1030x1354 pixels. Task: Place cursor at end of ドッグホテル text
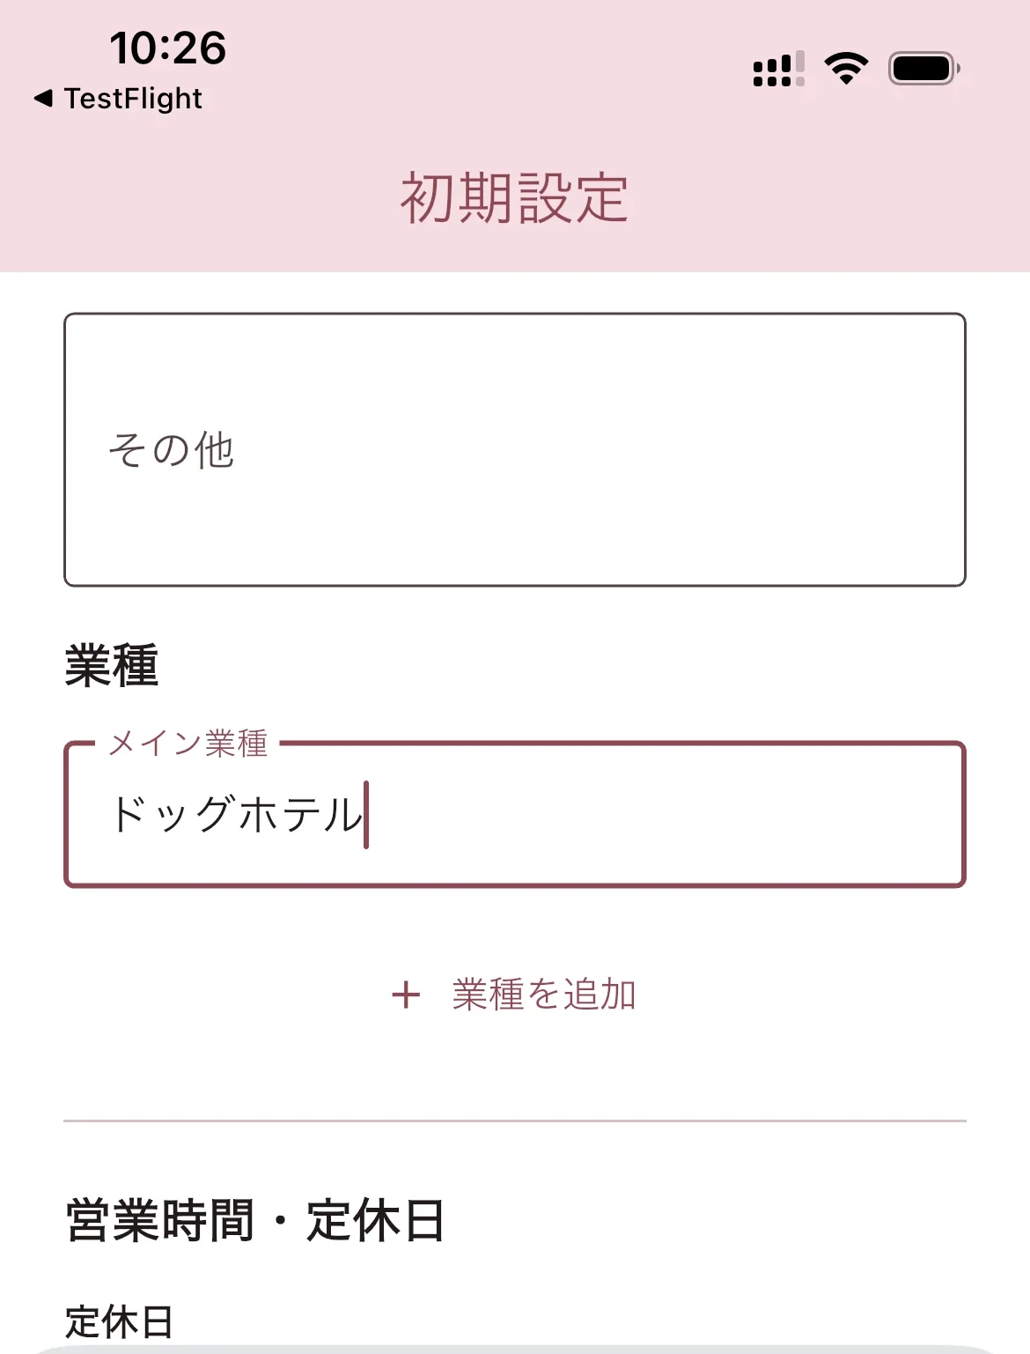click(x=364, y=815)
